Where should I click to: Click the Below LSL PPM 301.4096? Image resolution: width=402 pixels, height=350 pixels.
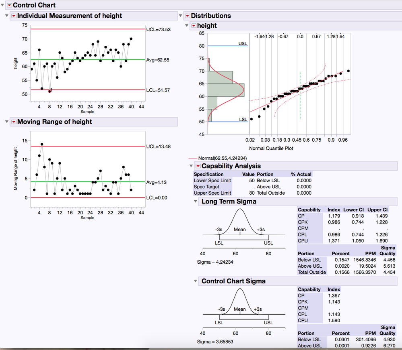(366, 340)
